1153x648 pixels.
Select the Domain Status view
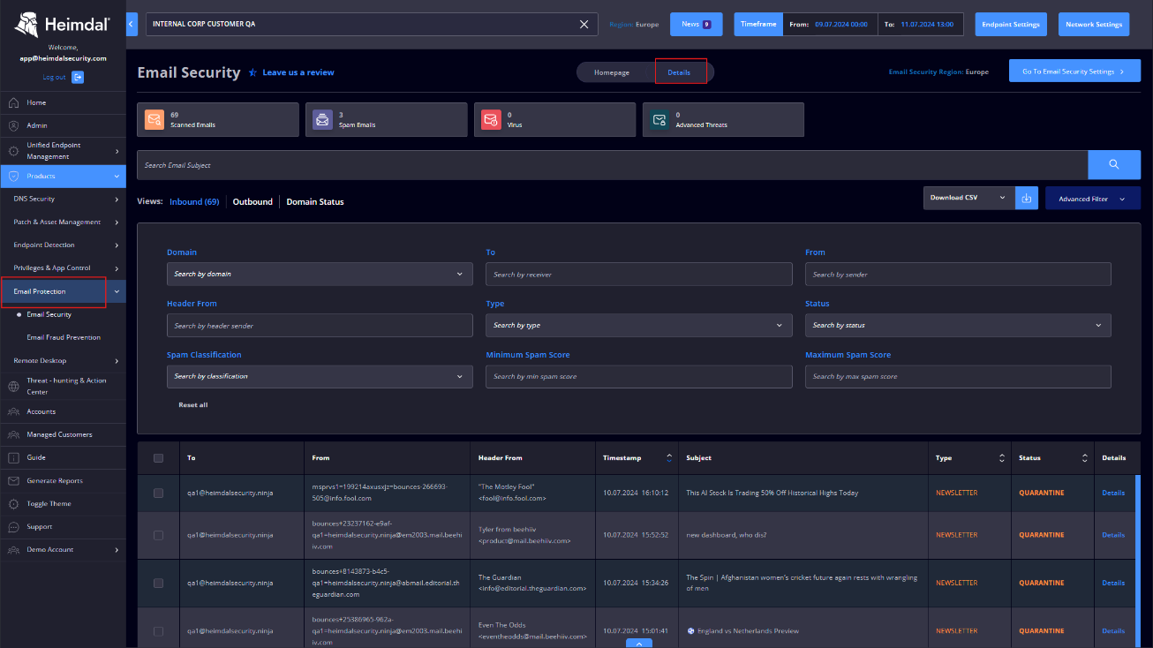pos(315,202)
